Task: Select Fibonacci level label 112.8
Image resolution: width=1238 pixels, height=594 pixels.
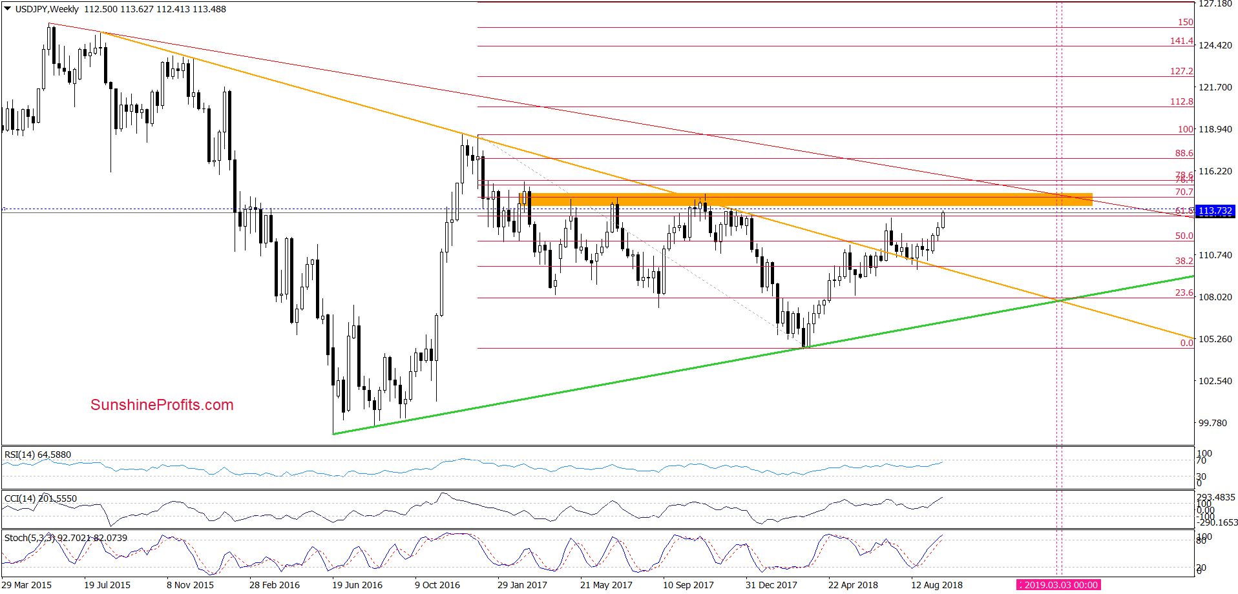Action: tap(1182, 101)
